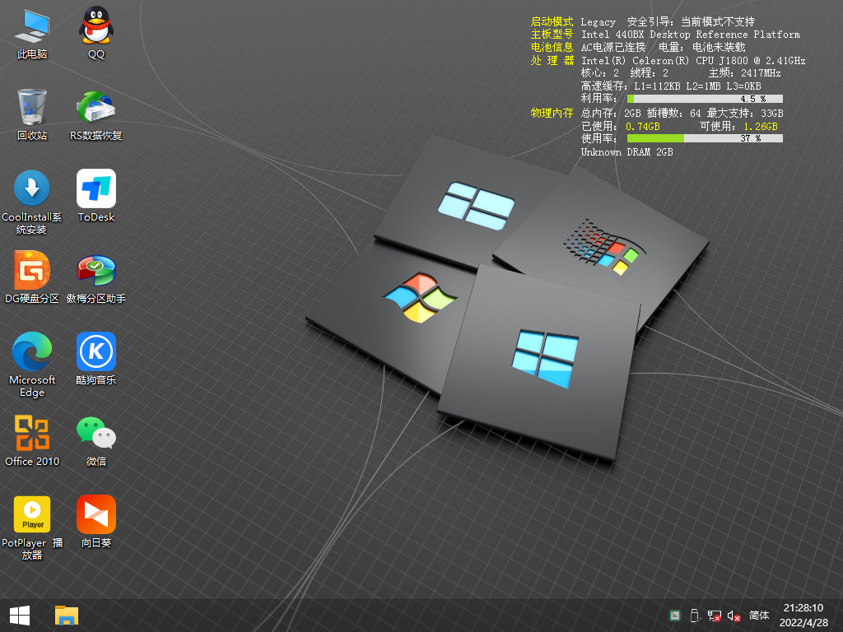
Task: Open the disconnected network tray icon
Action: [x=714, y=616]
